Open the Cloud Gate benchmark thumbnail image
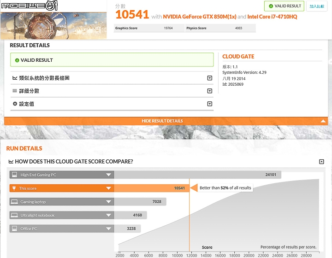332x258 pixels. [53, 26]
